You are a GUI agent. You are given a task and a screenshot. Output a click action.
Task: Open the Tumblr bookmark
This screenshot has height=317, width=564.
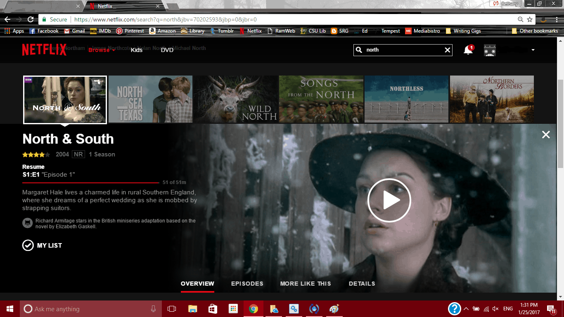[222, 31]
